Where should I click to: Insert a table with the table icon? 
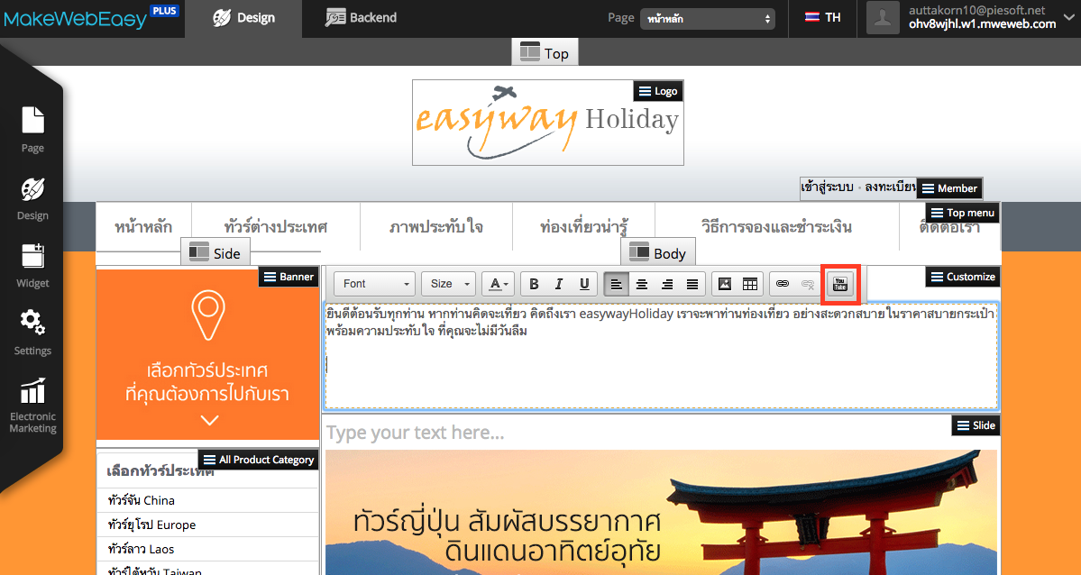(749, 284)
